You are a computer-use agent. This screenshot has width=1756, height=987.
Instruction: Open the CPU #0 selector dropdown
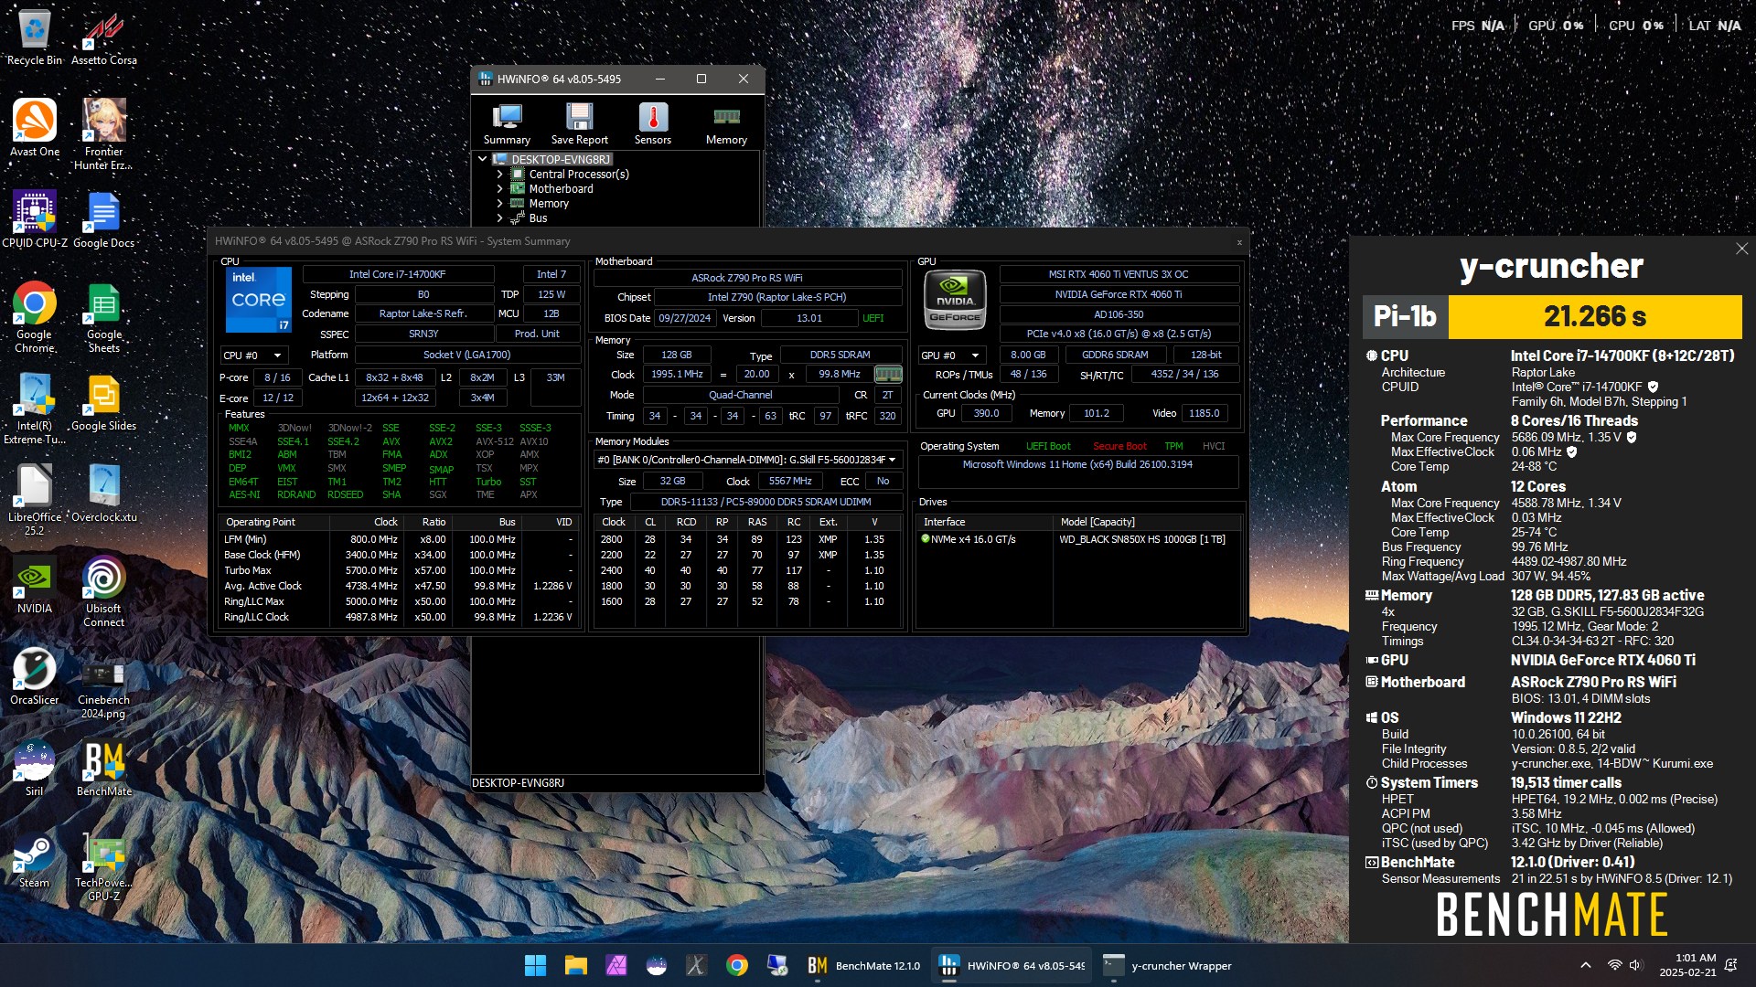(254, 356)
